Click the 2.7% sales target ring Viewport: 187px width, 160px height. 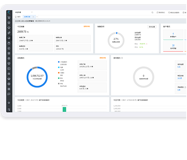tap(116, 40)
